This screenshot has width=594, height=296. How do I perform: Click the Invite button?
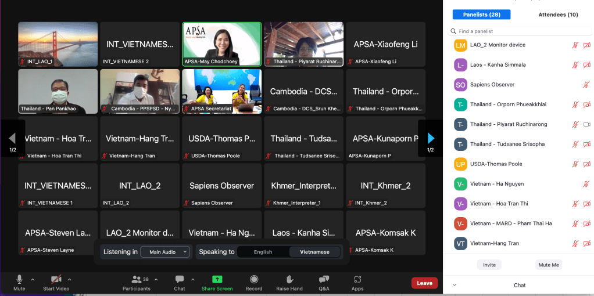489,265
